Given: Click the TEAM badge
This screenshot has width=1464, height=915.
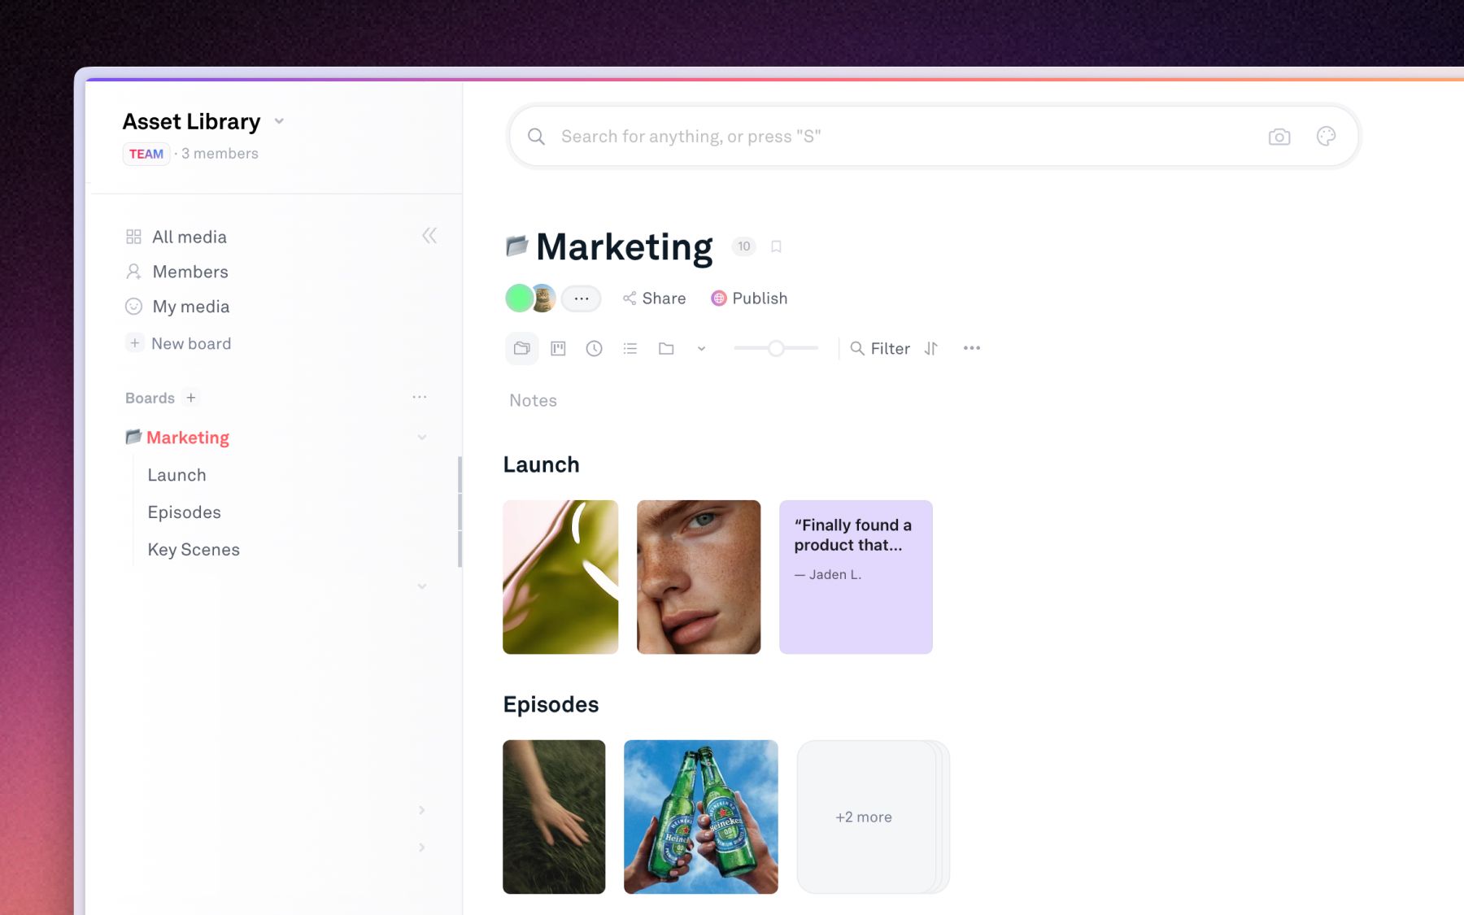Looking at the screenshot, I should (x=146, y=154).
